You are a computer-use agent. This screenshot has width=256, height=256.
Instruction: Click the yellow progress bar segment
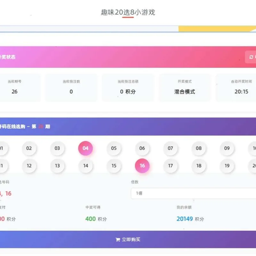point(217,29)
